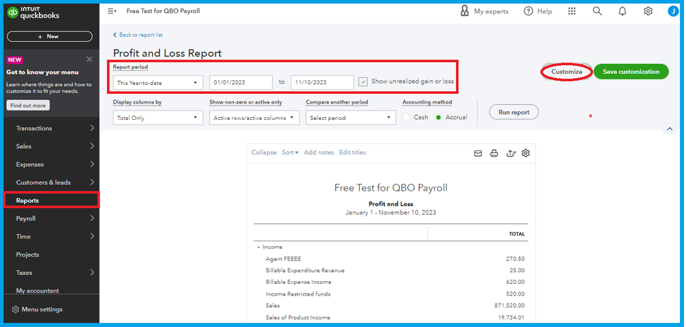Email the report using envelope icon

pos(478,154)
